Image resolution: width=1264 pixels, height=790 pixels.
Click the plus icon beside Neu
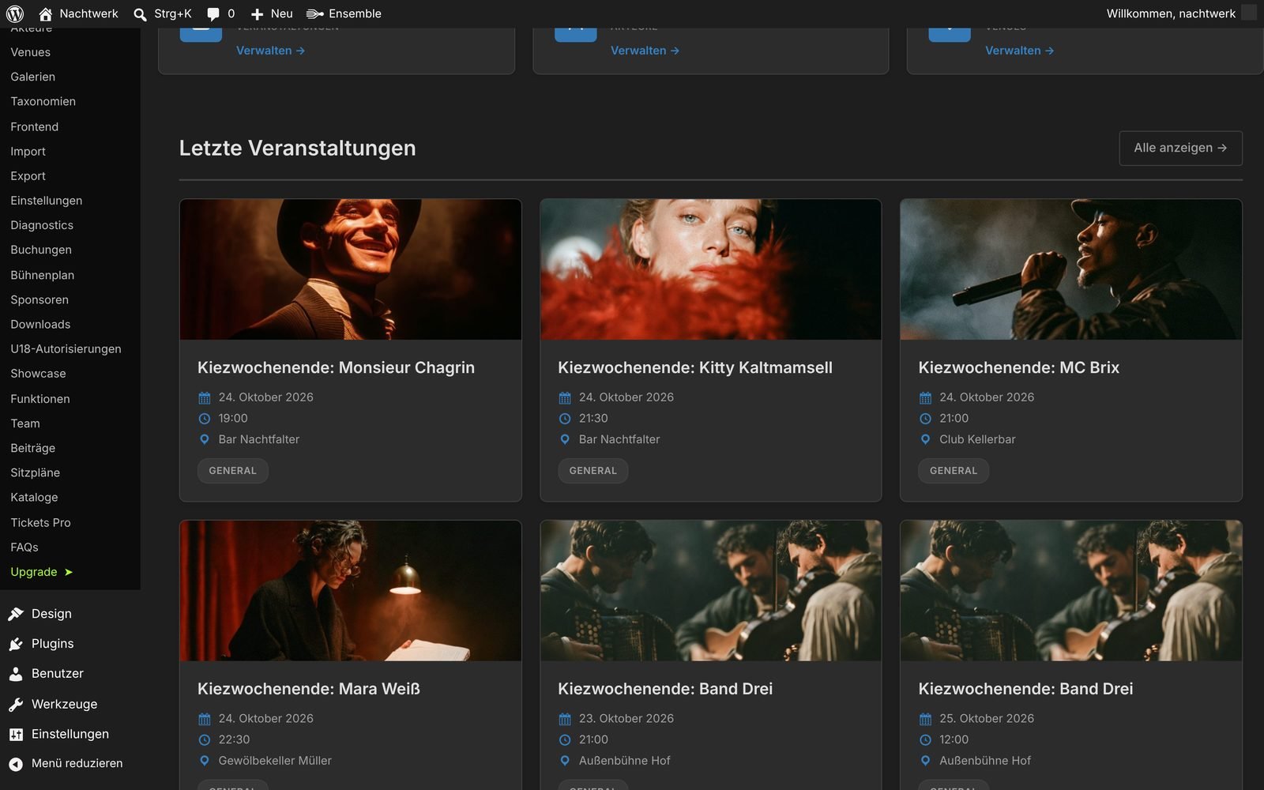(x=257, y=13)
